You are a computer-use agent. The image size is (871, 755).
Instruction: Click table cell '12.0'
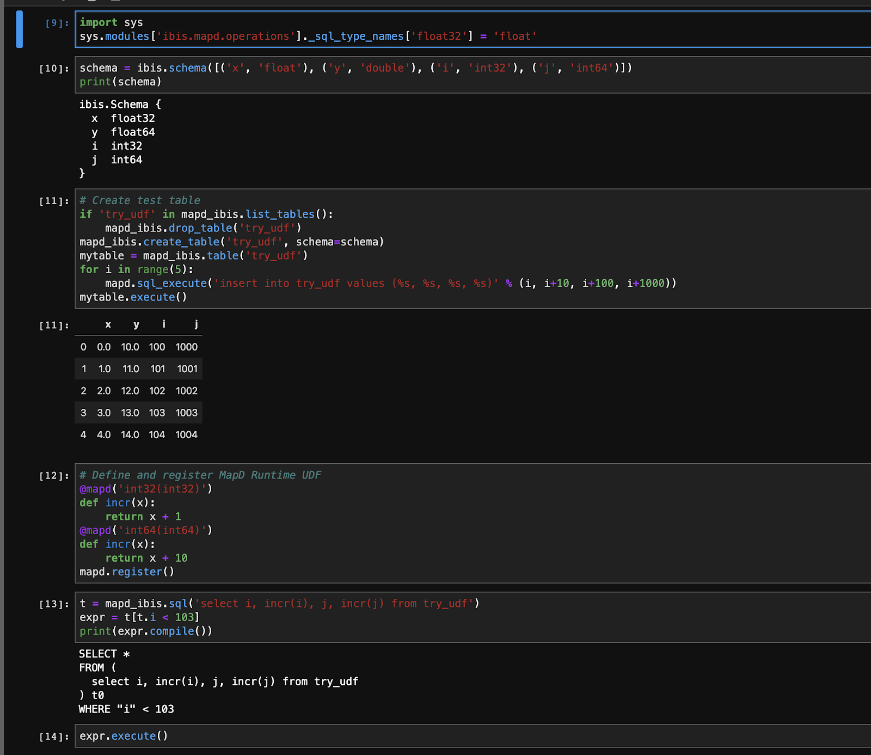pos(130,391)
